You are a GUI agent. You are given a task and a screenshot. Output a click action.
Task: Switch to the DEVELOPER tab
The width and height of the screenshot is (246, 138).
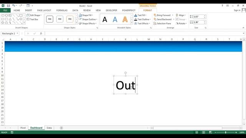[x=111, y=10]
